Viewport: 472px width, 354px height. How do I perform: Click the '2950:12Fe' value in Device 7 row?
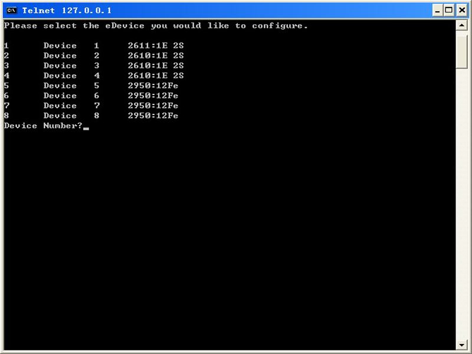pyautogui.click(x=153, y=106)
